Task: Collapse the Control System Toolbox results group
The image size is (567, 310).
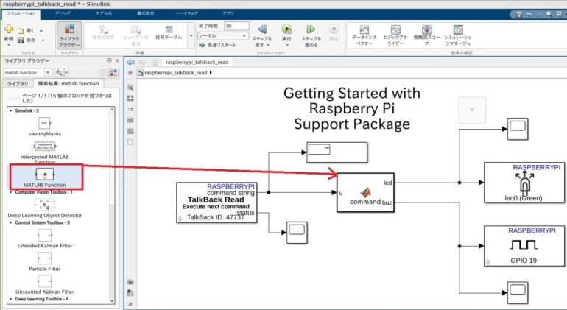Action: pyautogui.click(x=10, y=222)
